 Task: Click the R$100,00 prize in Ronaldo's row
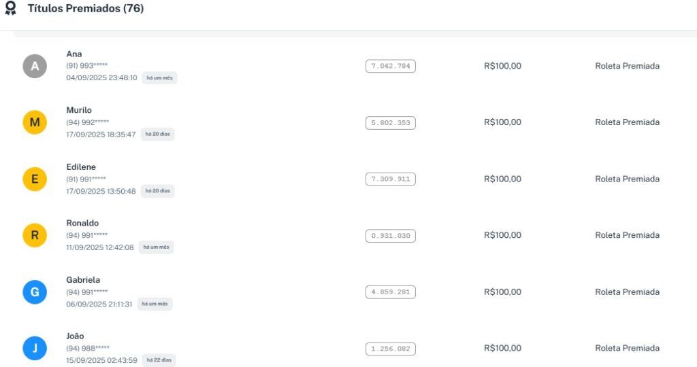(502, 235)
